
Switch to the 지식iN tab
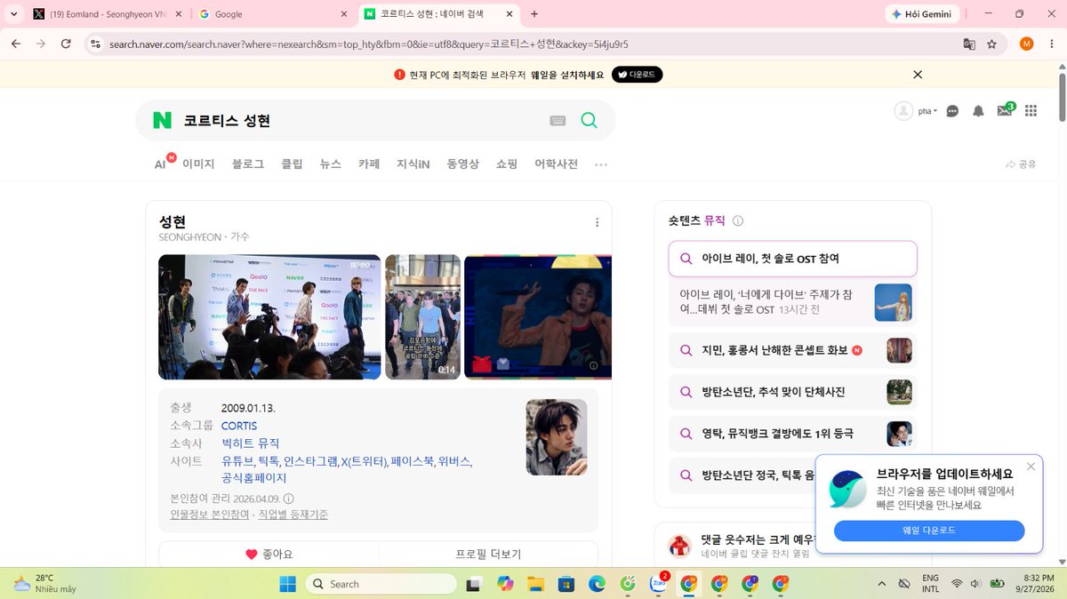[413, 164]
